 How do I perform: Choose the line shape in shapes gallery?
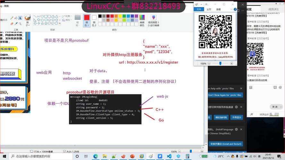click(x=35, y=16)
